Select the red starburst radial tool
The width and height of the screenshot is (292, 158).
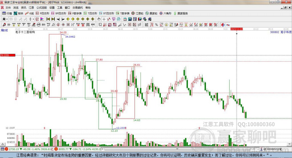click(x=63, y=25)
